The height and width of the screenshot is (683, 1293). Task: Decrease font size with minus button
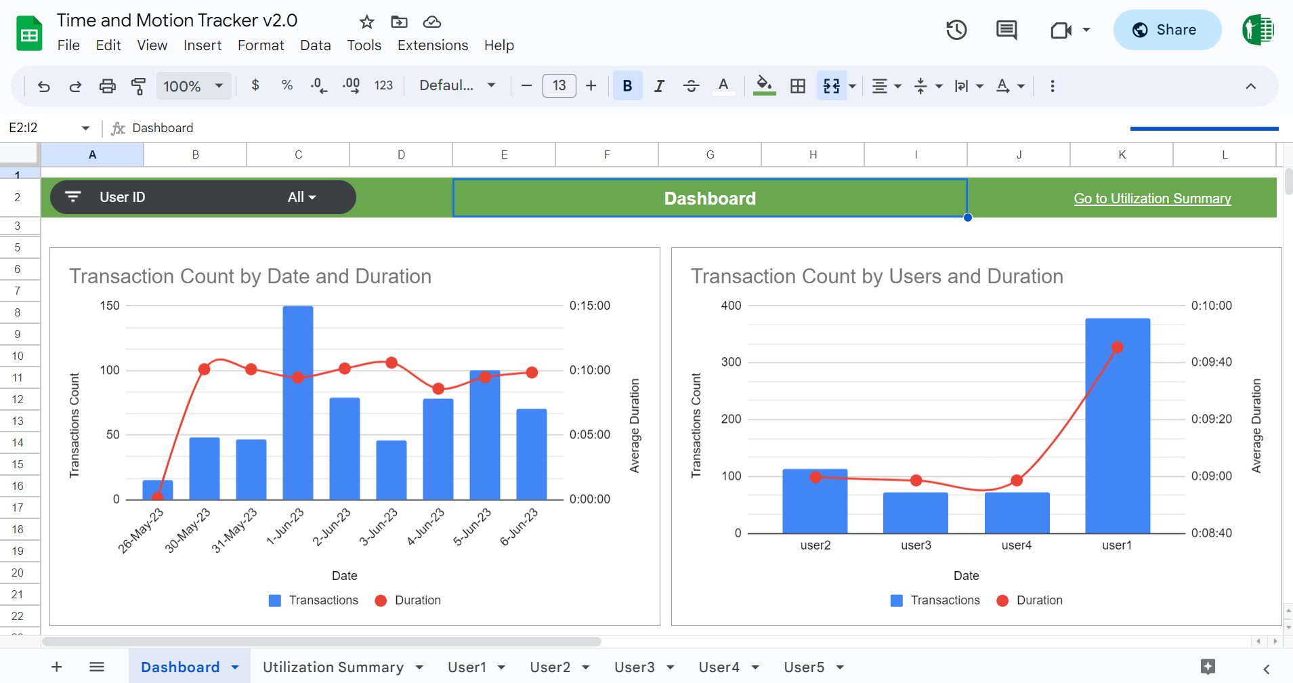pos(526,85)
